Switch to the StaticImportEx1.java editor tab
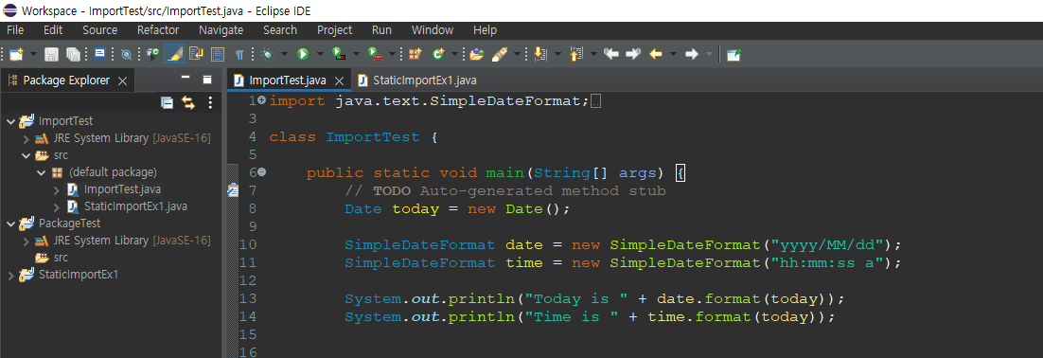This screenshot has width=1043, height=358. pos(417,81)
